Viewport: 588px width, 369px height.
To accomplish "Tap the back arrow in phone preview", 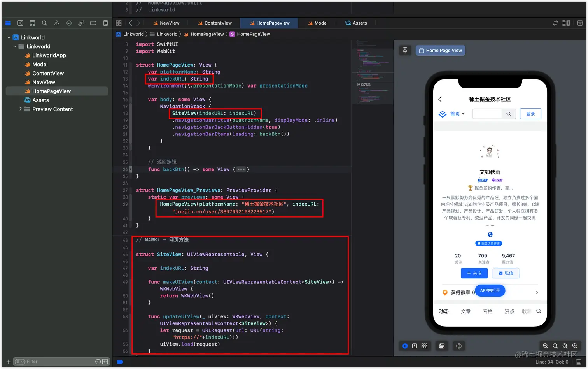I will [x=440, y=99].
